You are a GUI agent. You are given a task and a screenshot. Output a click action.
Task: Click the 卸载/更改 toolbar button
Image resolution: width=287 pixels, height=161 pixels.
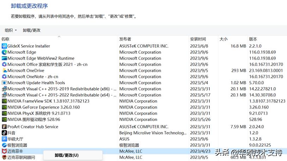31,30
